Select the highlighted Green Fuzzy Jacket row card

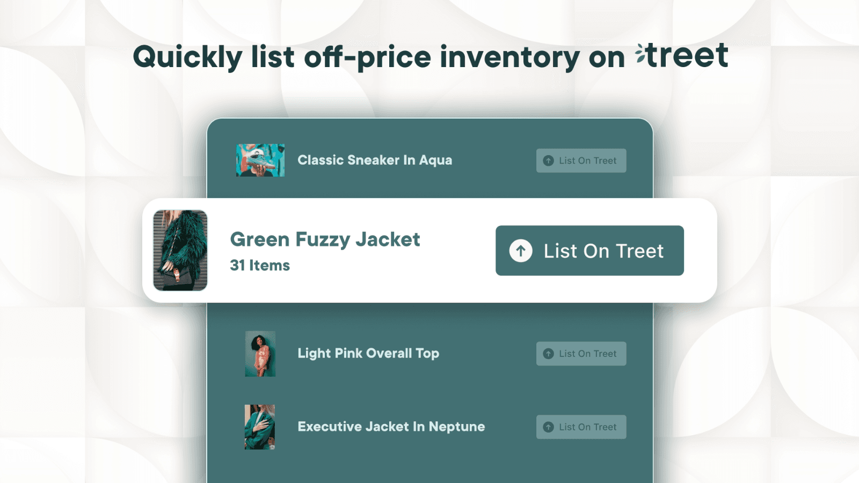pyautogui.click(x=429, y=251)
